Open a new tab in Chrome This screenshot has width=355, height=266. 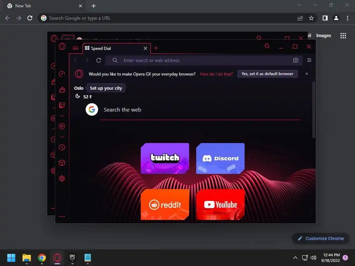pyautogui.click(x=94, y=6)
